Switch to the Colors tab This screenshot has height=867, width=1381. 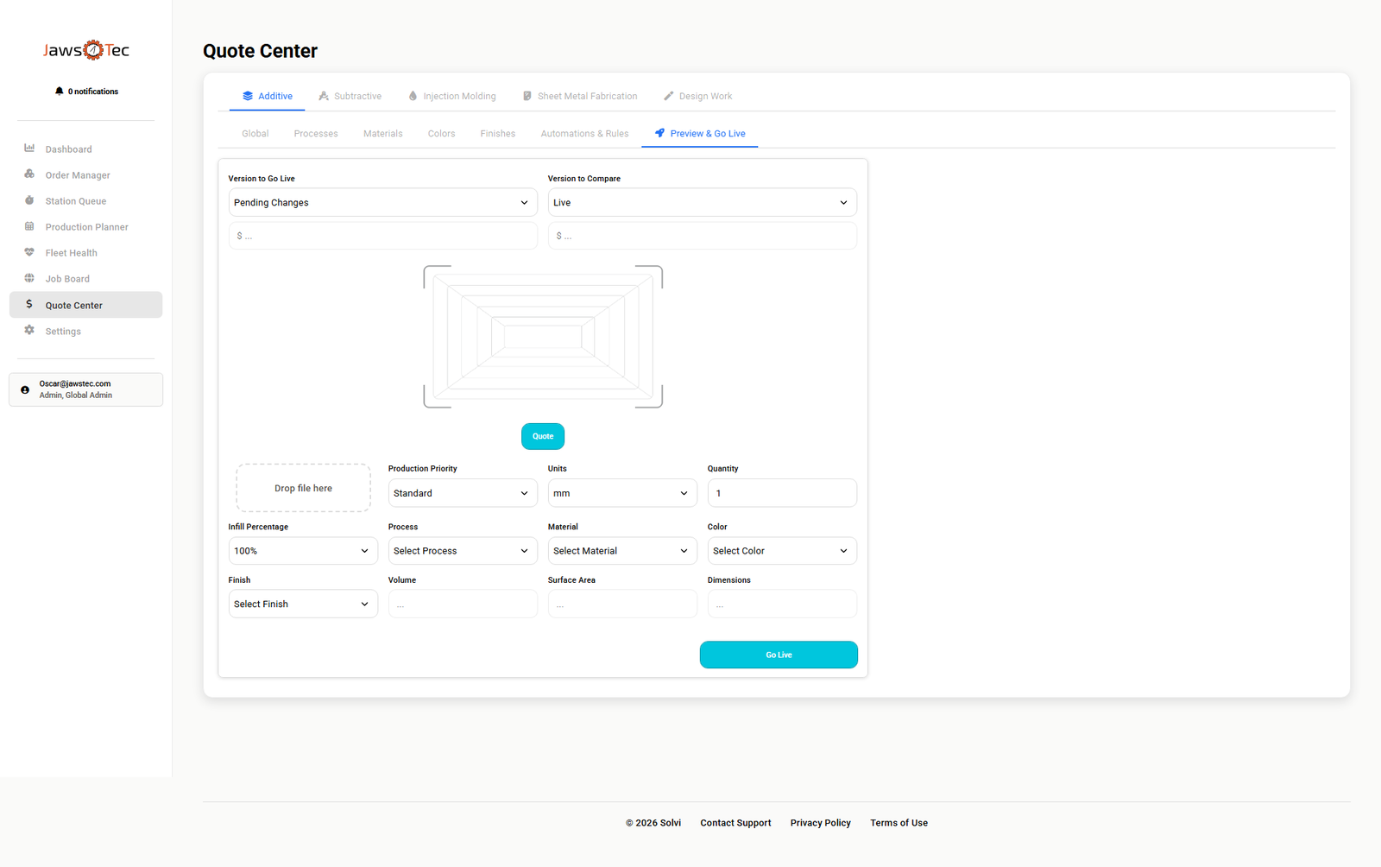(442, 134)
